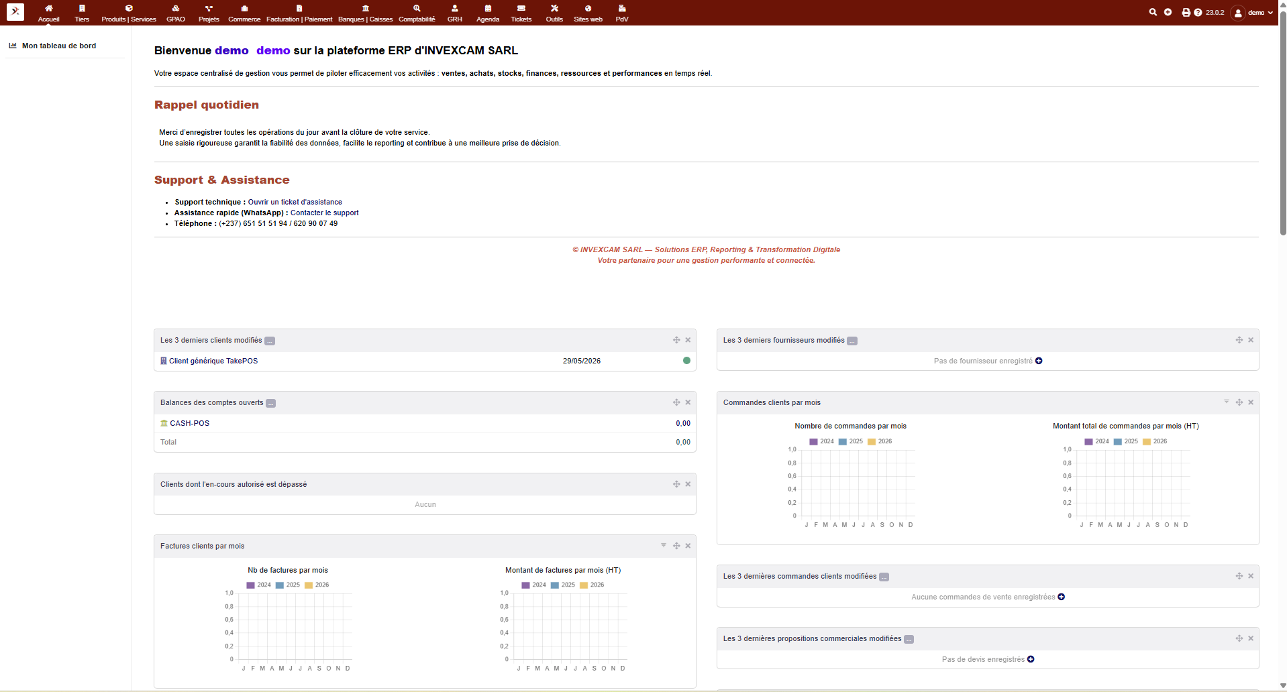The width and height of the screenshot is (1287, 692).
Task: Open the CASH-POS bank account link
Action: pyautogui.click(x=189, y=423)
